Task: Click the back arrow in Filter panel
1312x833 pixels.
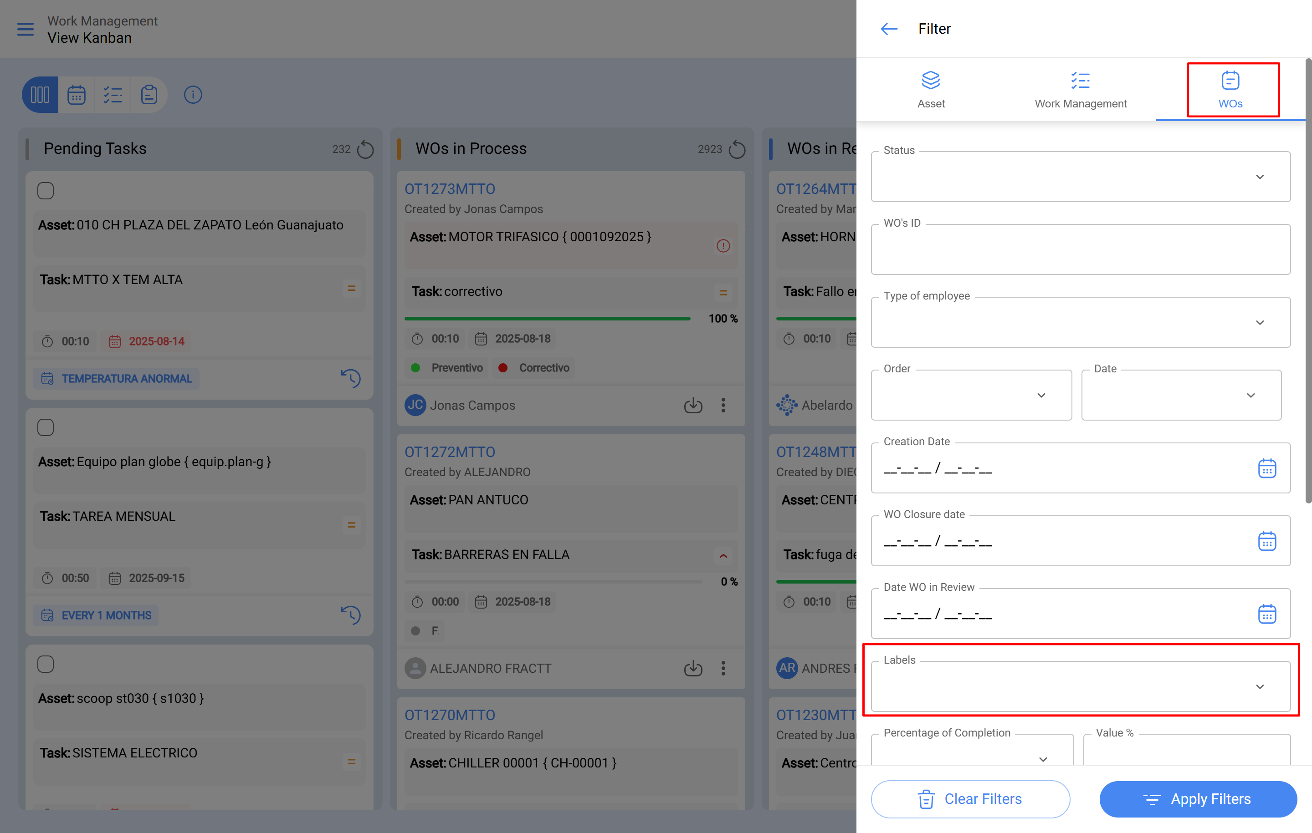Action: (889, 29)
